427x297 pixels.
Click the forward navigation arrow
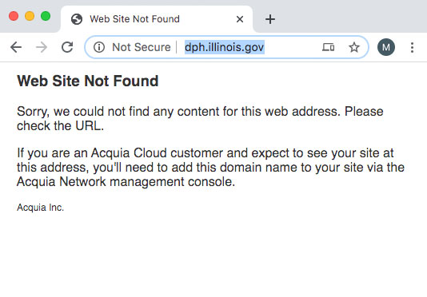click(42, 47)
